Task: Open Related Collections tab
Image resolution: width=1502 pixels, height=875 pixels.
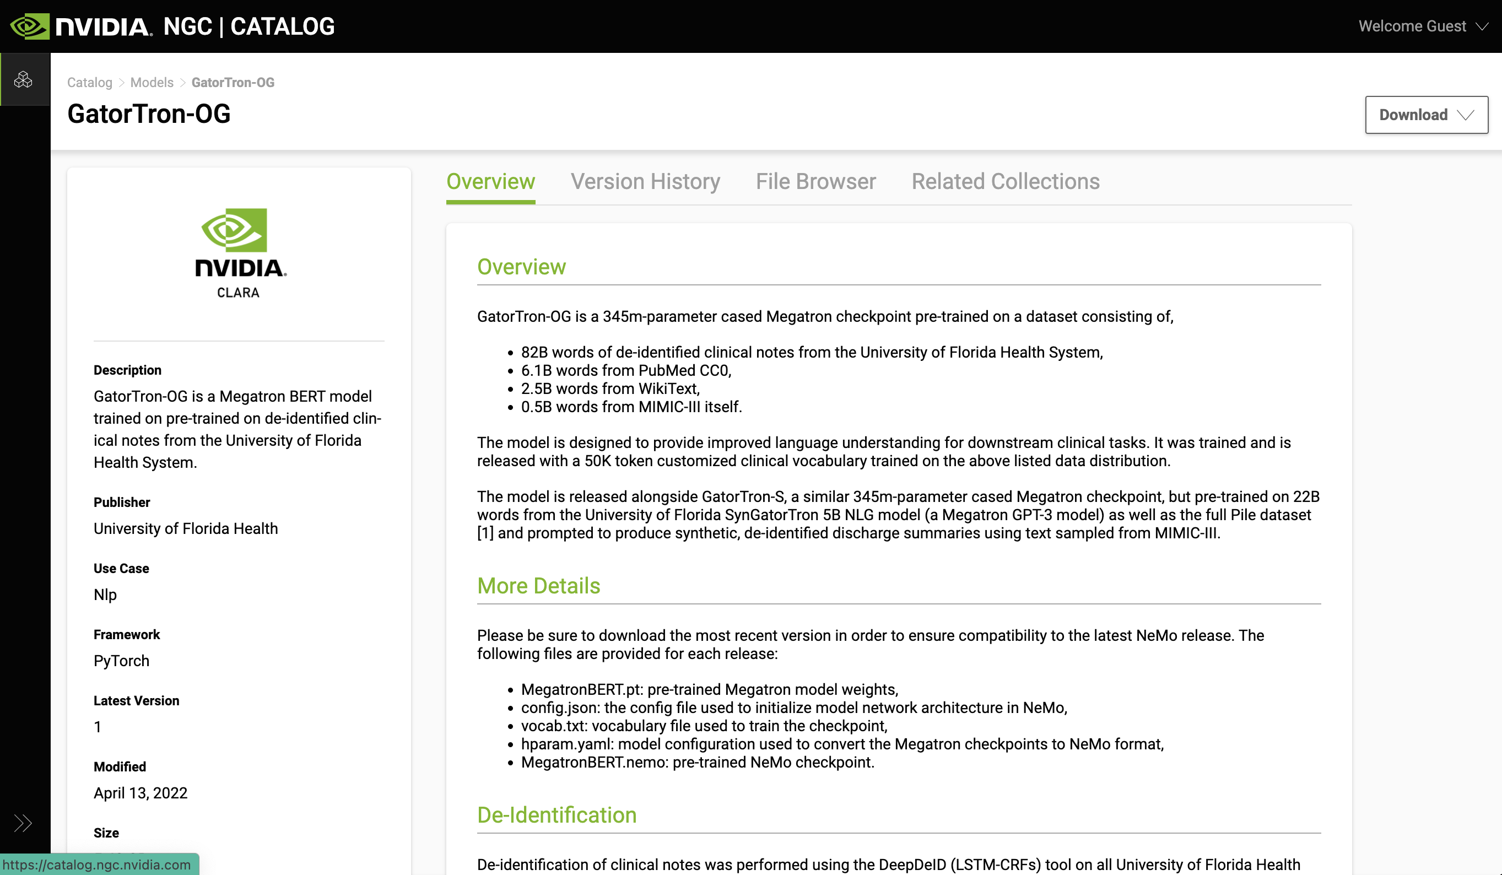Action: point(1006,182)
